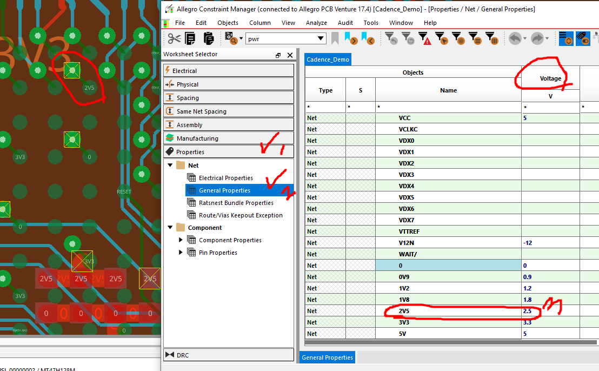This screenshot has height=371, width=599.
Task: Collapse the Component folder
Action: tap(170, 228)
